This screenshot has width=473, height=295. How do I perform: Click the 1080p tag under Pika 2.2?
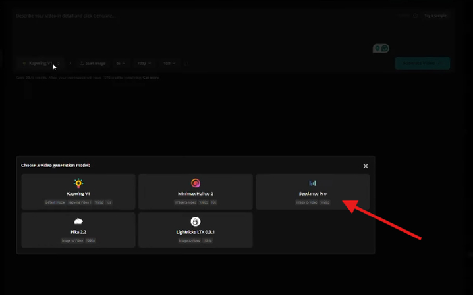[90, 241]
